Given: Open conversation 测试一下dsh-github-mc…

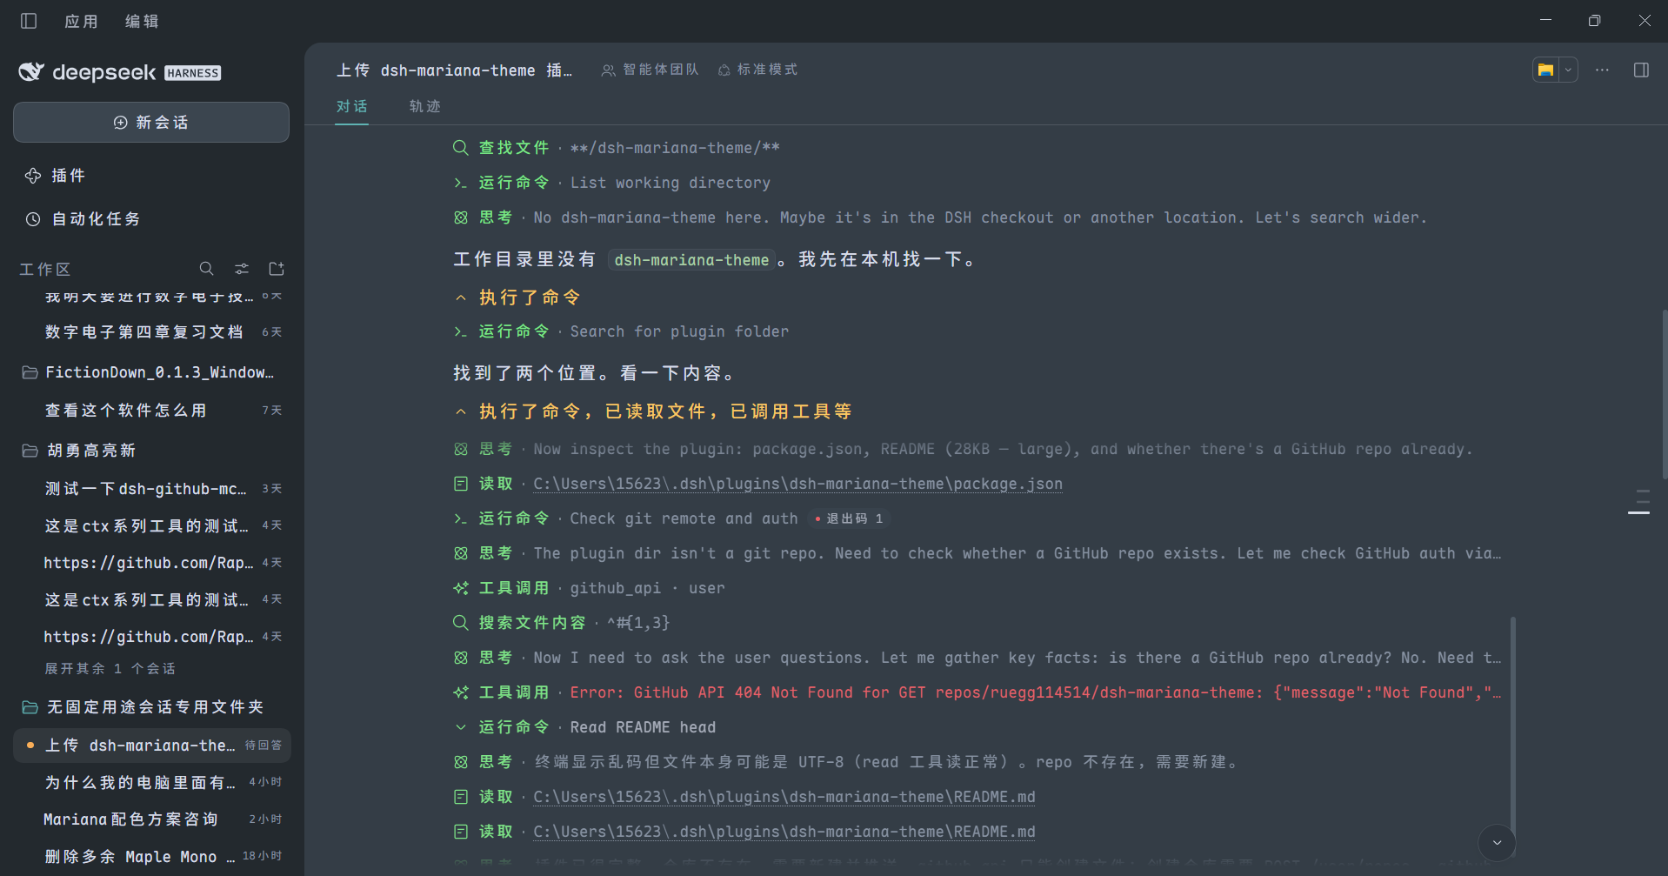Looking at the screenshot, I should (x=151, y=489).
